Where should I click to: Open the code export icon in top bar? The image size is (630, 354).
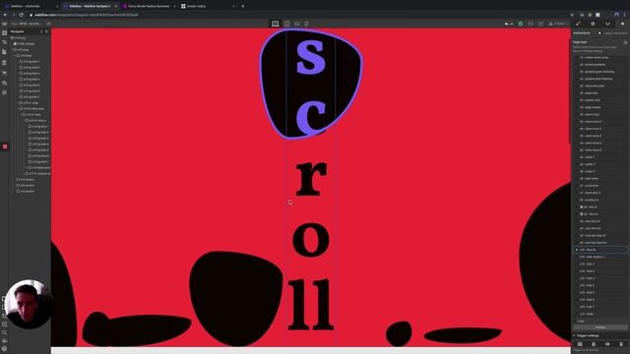(531, 24)
